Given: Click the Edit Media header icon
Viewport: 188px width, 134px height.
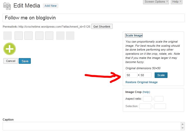Looking at the screenshot, I should 7,6.
